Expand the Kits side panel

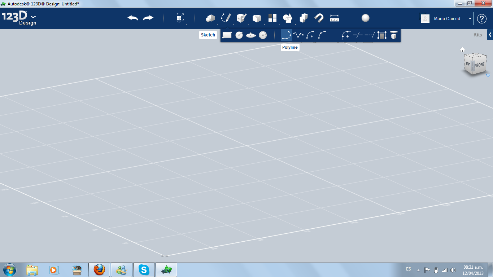[x=490, y=35]
